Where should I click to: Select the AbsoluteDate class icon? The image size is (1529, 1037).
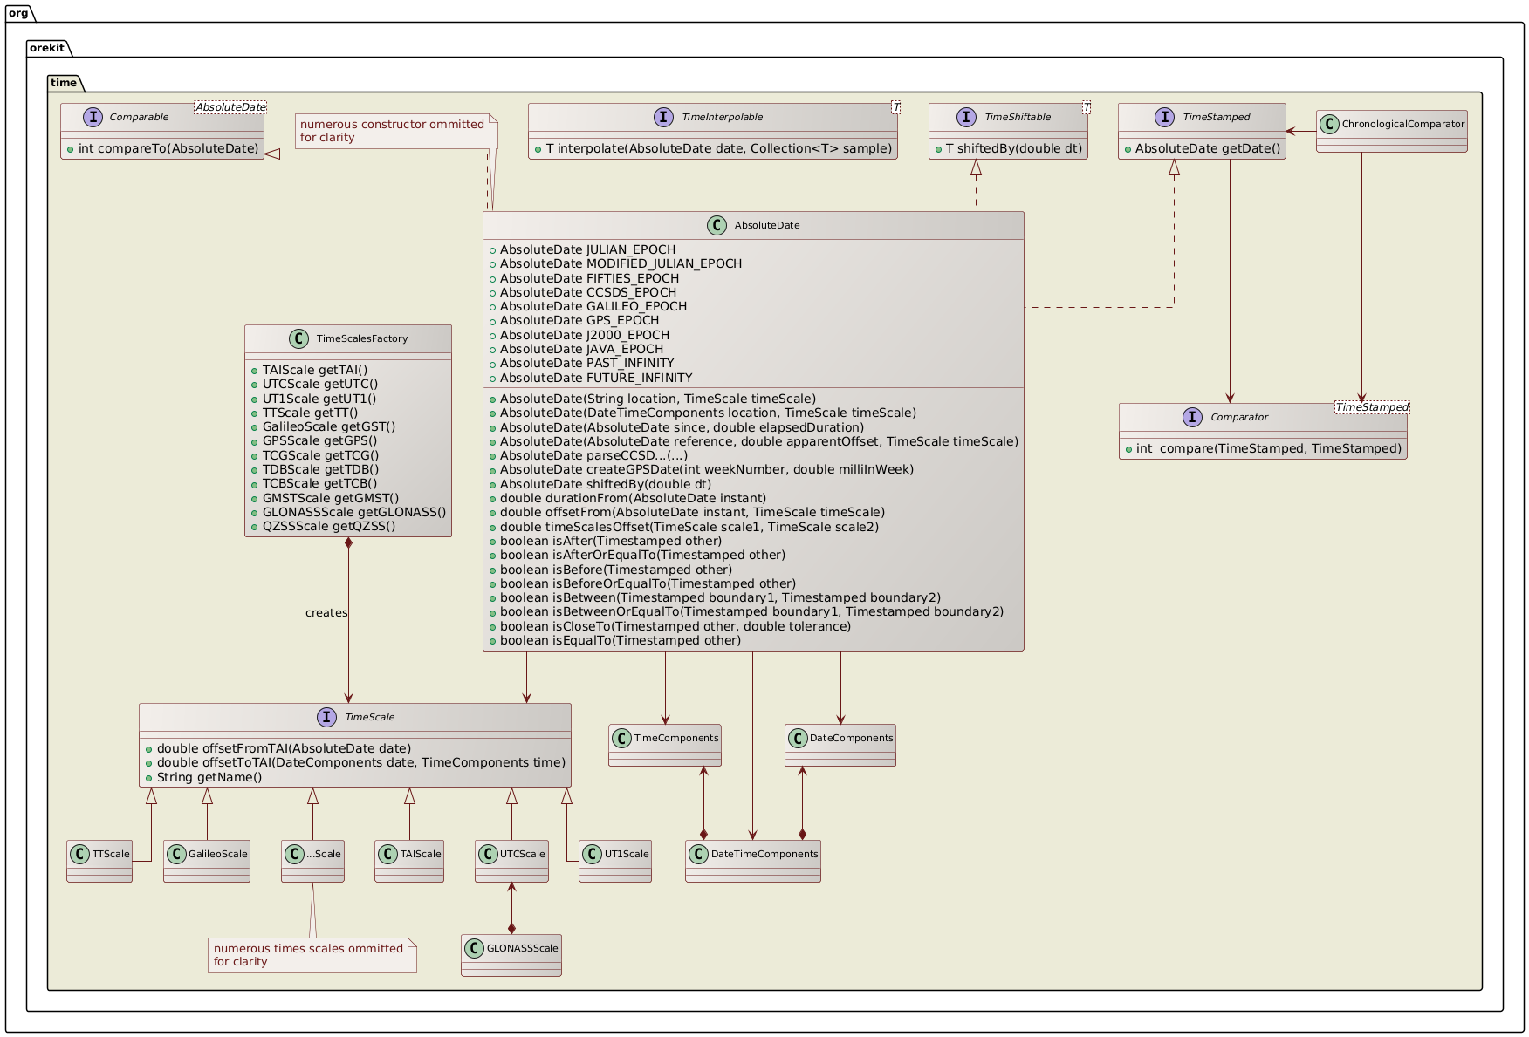point(717,224)
